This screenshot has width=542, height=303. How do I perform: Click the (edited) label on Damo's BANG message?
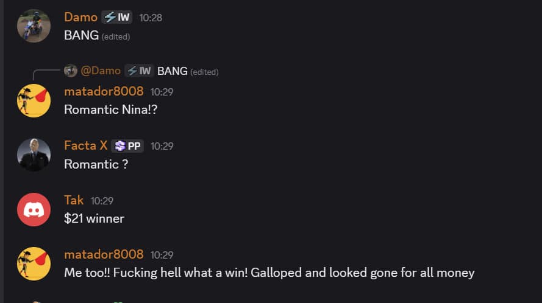(x=116, y=37)
